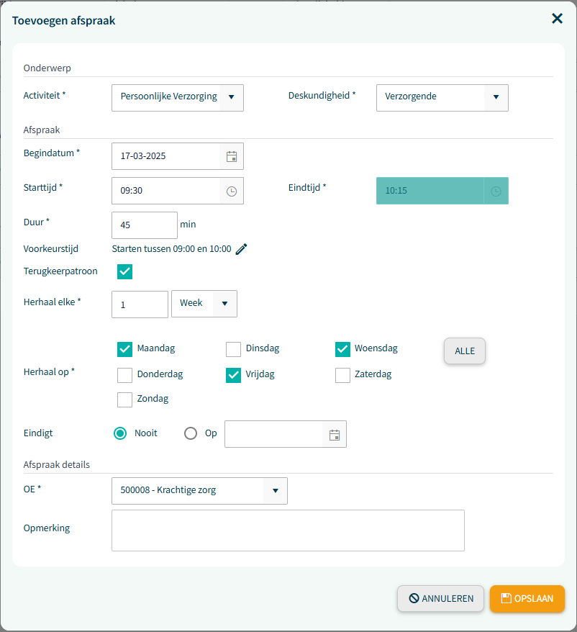Screen dimensions: 577x632
Task: Open the Begindatum calendar picker
Action: tap(232, 156)
